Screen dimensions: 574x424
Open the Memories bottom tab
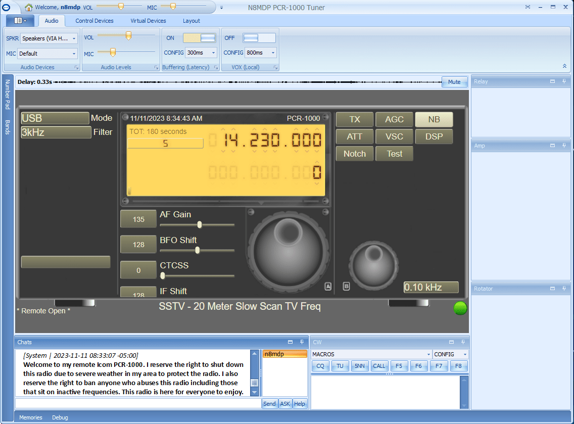31,417
